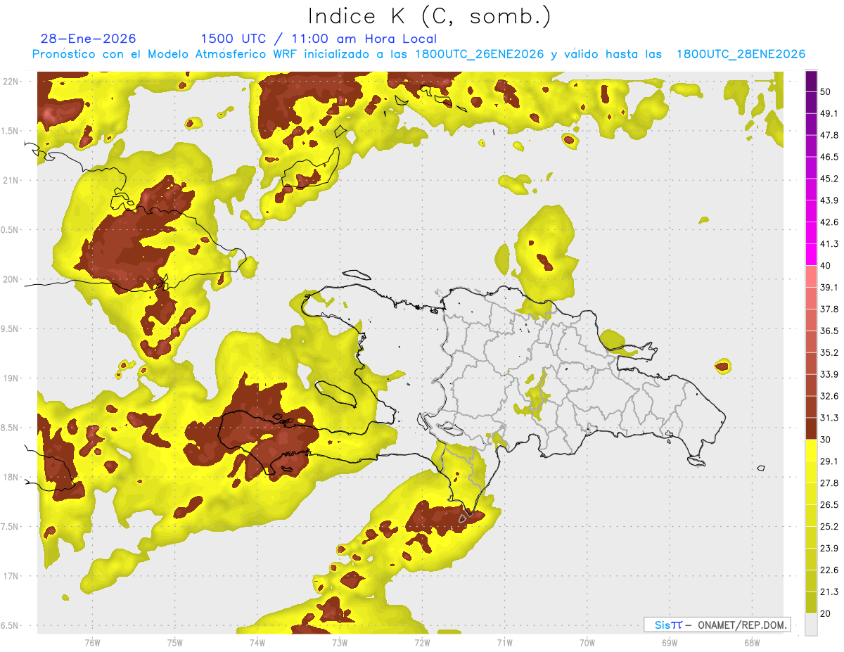Click the colorbar value '49.1'
The height and width of the screenshot is (652, 844).
click(829, 113)
